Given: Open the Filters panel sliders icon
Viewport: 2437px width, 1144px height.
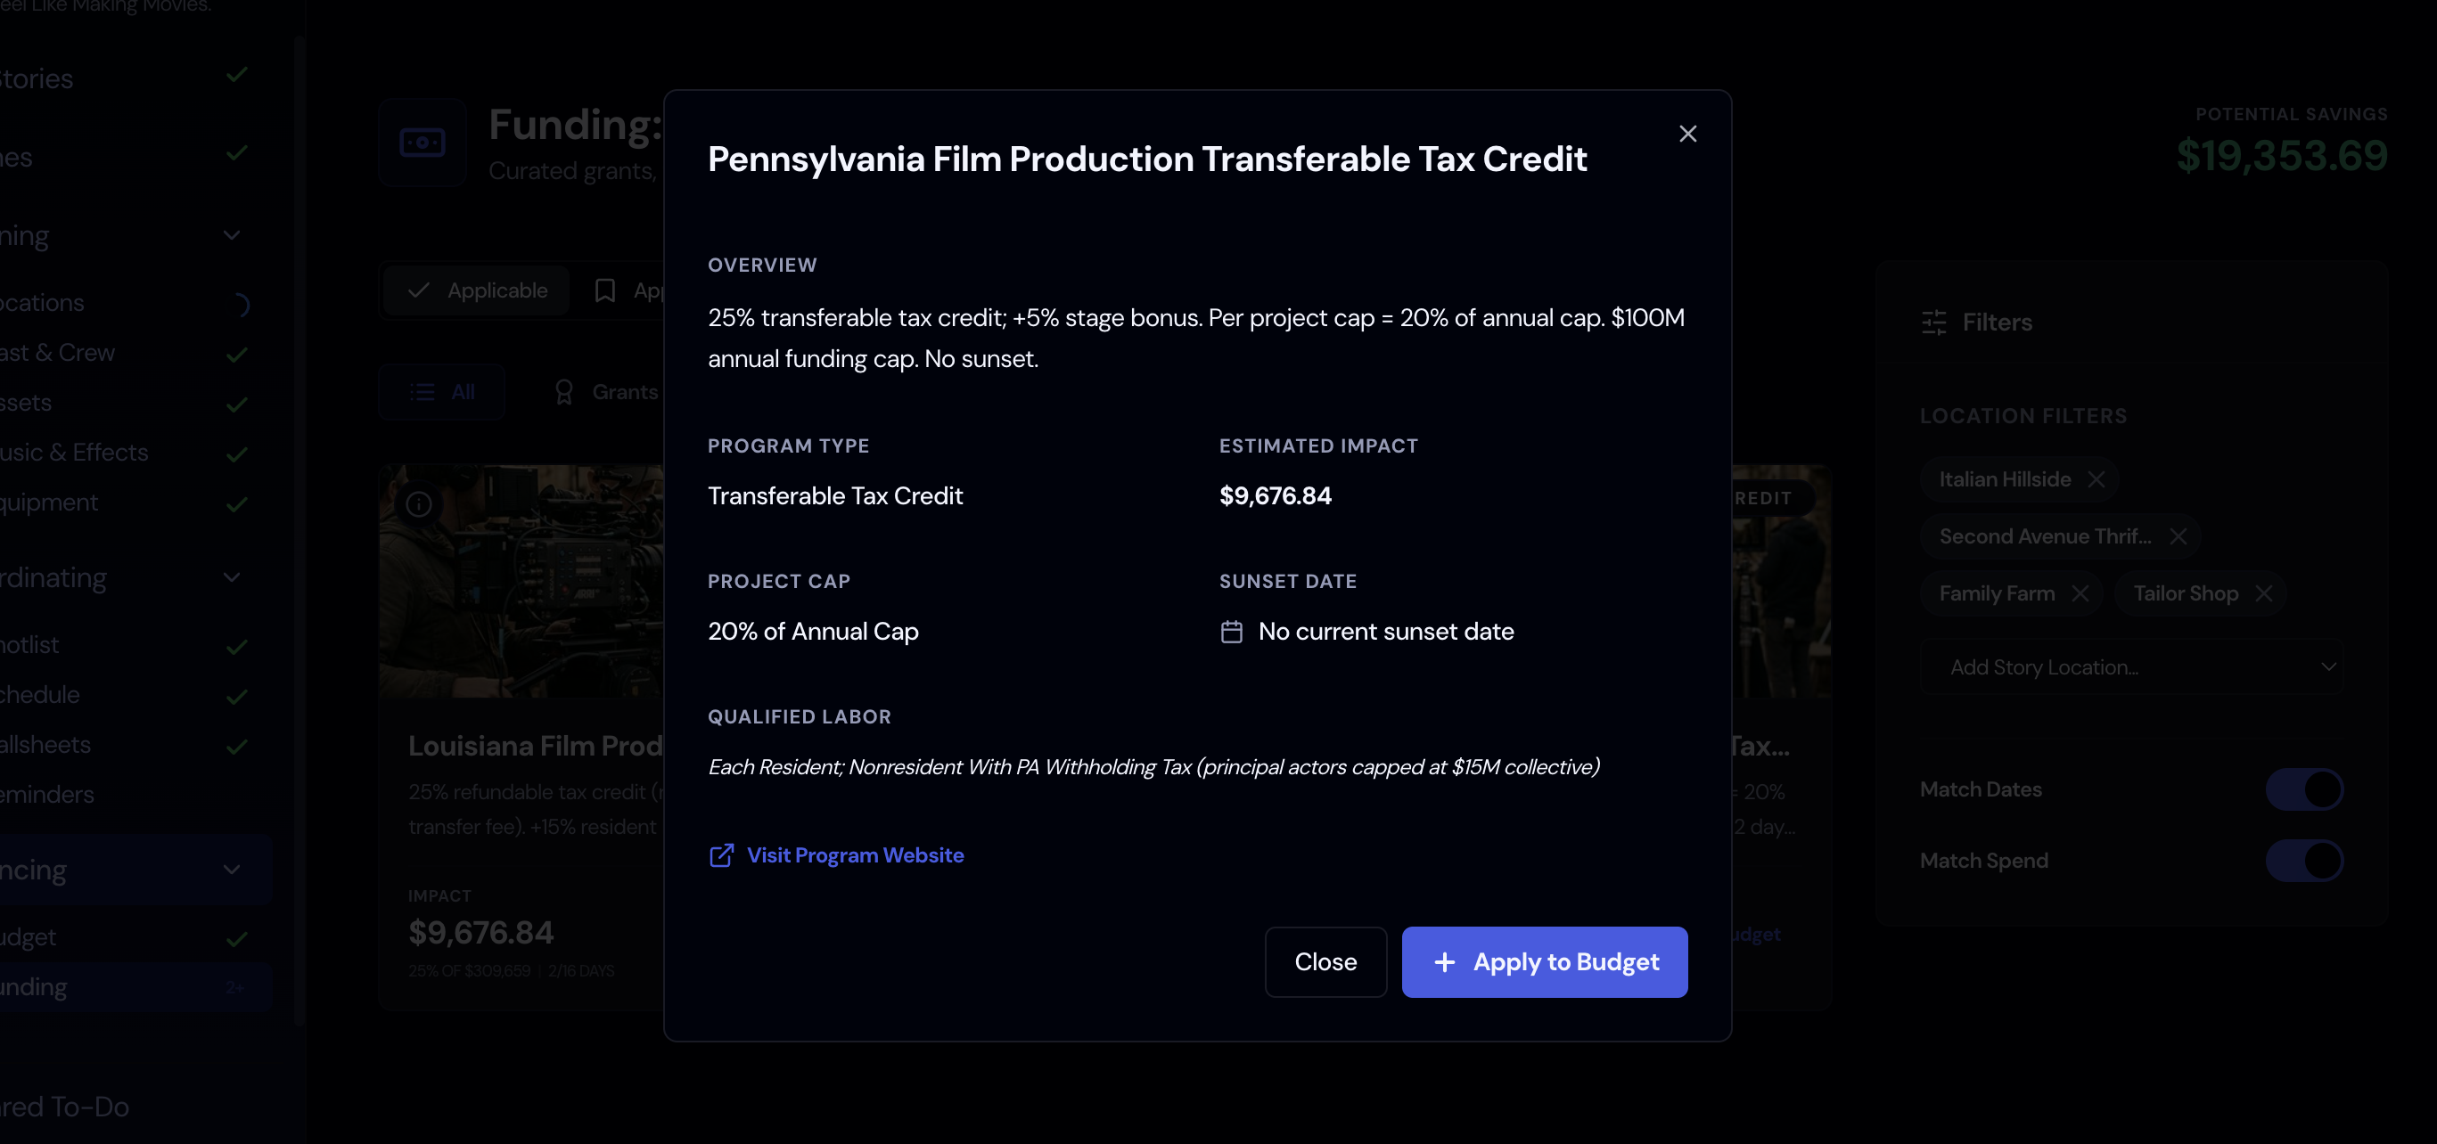Looking at the screenshot, I should 1932,323.
